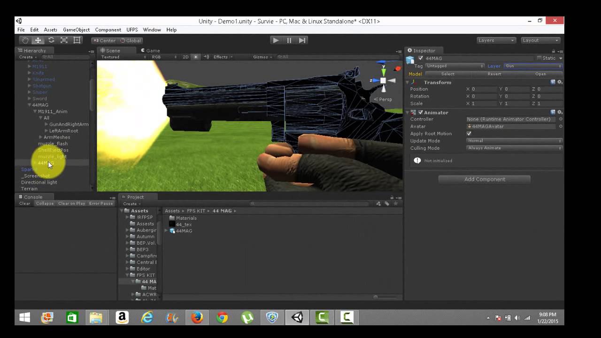This screenshot has height=338, width=601.
Task: Toggle the Static checkbox
Action: point(539,58)
